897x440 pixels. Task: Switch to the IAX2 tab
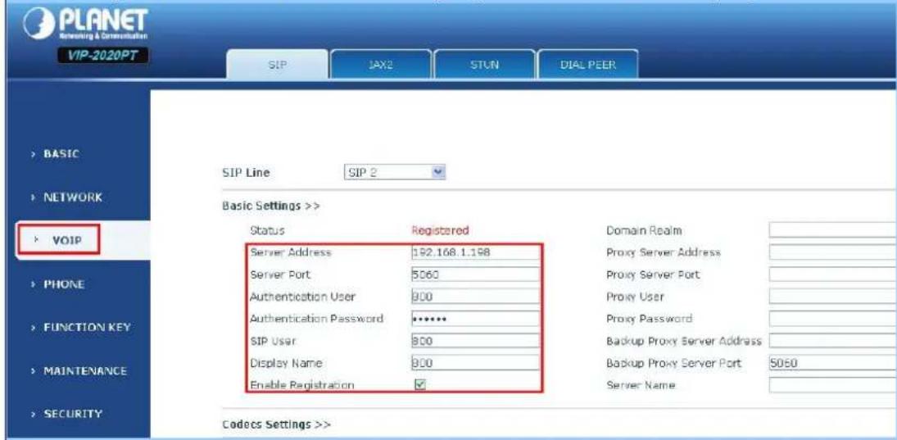[x=382, y=66]
